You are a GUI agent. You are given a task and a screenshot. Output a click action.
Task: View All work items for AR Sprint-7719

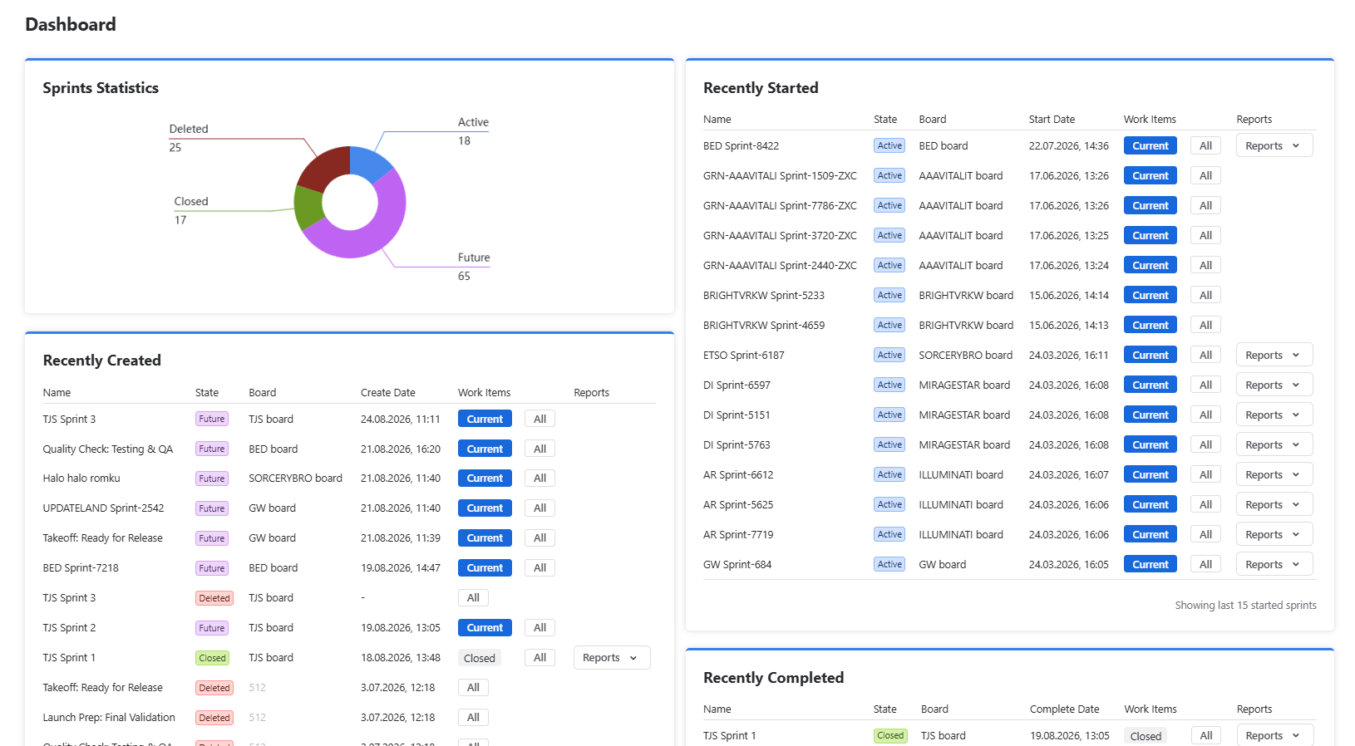(x=1205, y=534)
